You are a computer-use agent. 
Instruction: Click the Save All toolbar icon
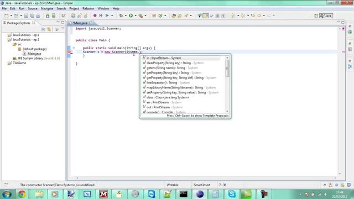pos(32,15)
